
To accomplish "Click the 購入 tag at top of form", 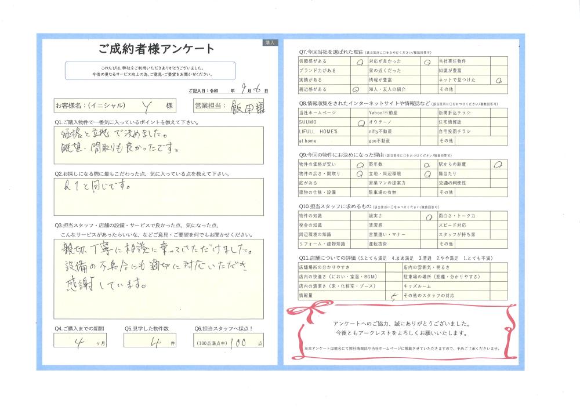I will click(x=271, y=42).
